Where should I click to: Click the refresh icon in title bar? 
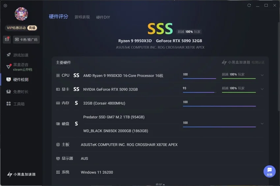click(249, 5)
